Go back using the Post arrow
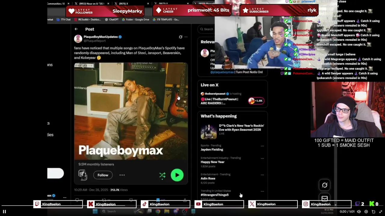Screen dimensions: 385x216 click(x=76, y=29)
